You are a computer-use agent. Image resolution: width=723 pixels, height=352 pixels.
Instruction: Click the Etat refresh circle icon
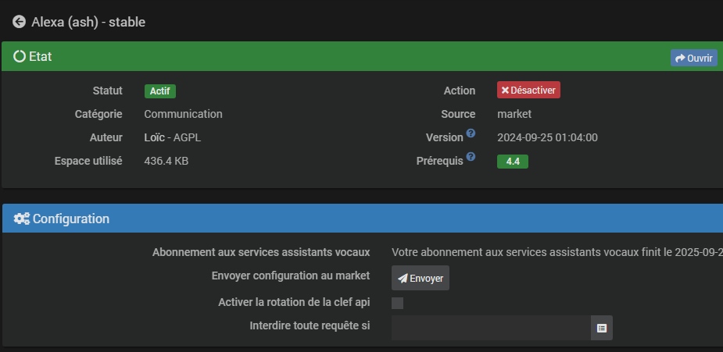pyautogui.click(x=20, y=57)
